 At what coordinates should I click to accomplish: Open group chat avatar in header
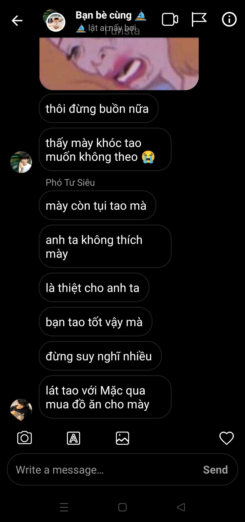point(54,21)
